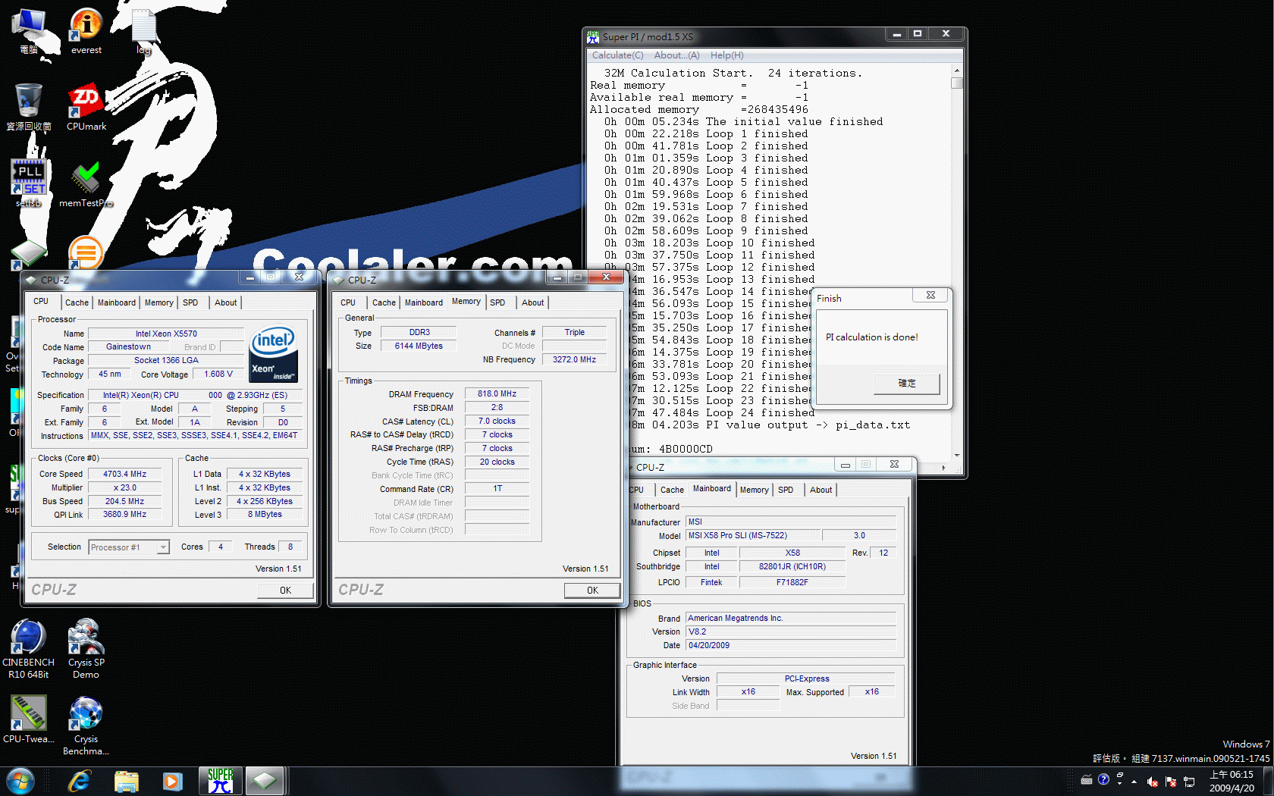
Task: Click the CAS# Latency 7.0 clocks value
Action: coord(497,421)
